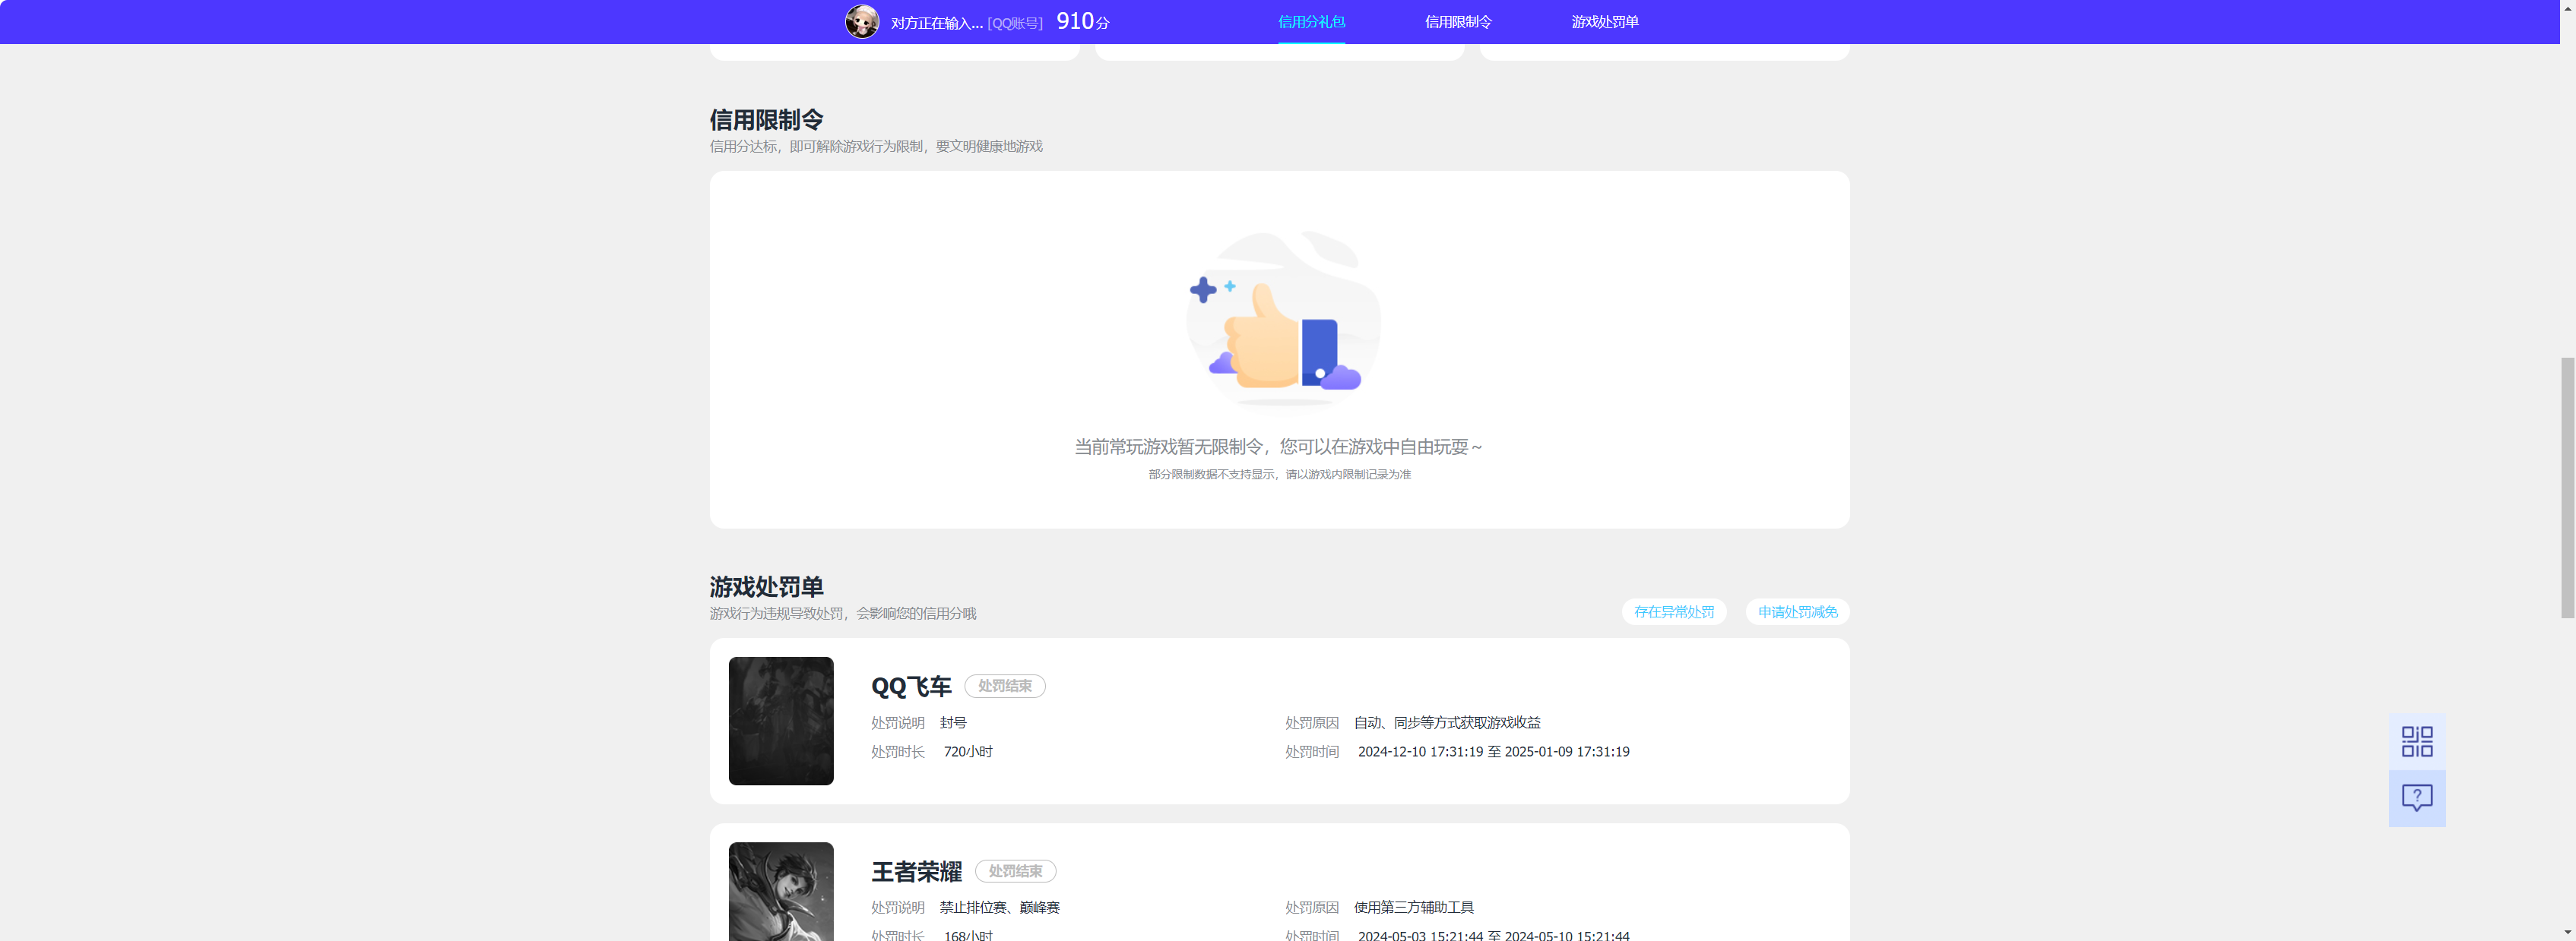The height and width of the screenshot is (941, 2576).
Task: Click the 处罚结束 badge next to QQ飞车
Action: (1004, 687)
